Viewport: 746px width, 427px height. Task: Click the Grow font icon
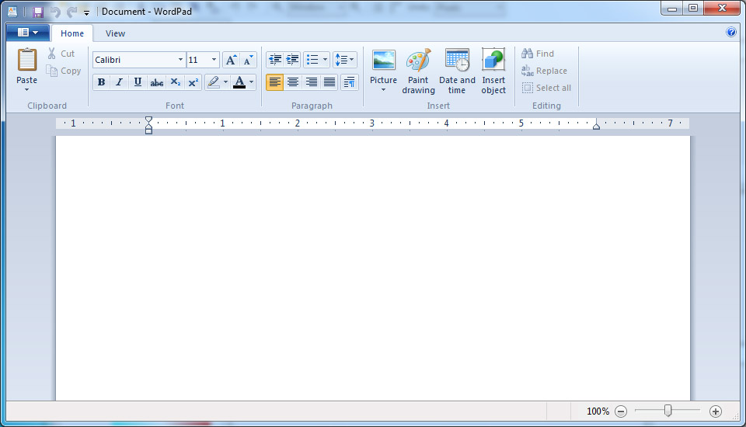click(231, 60)
